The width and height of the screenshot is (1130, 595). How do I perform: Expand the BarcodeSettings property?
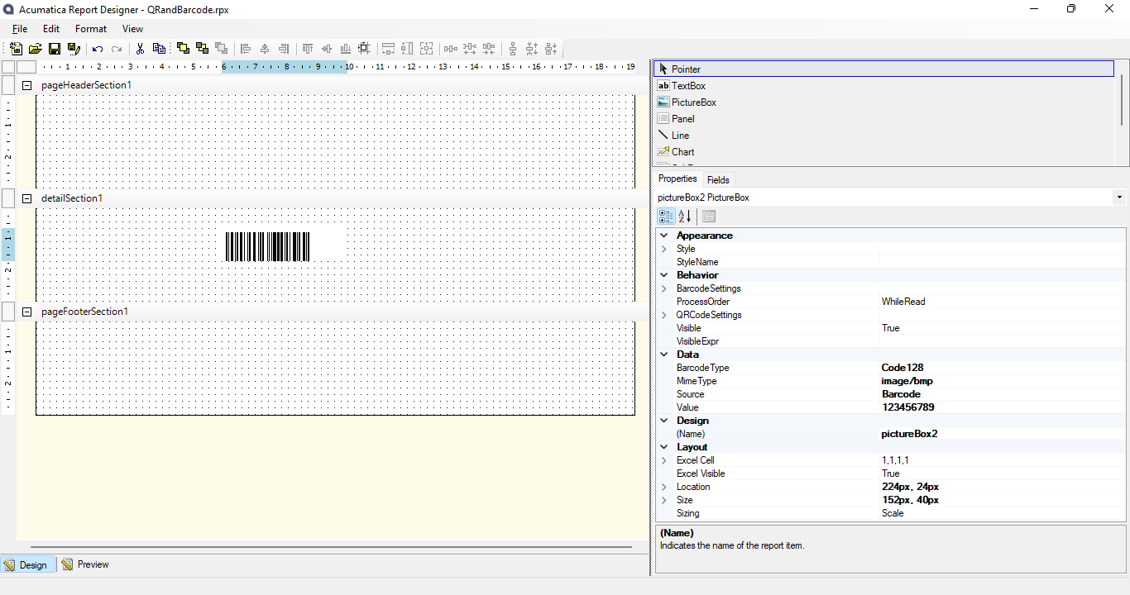coord(663,288)
